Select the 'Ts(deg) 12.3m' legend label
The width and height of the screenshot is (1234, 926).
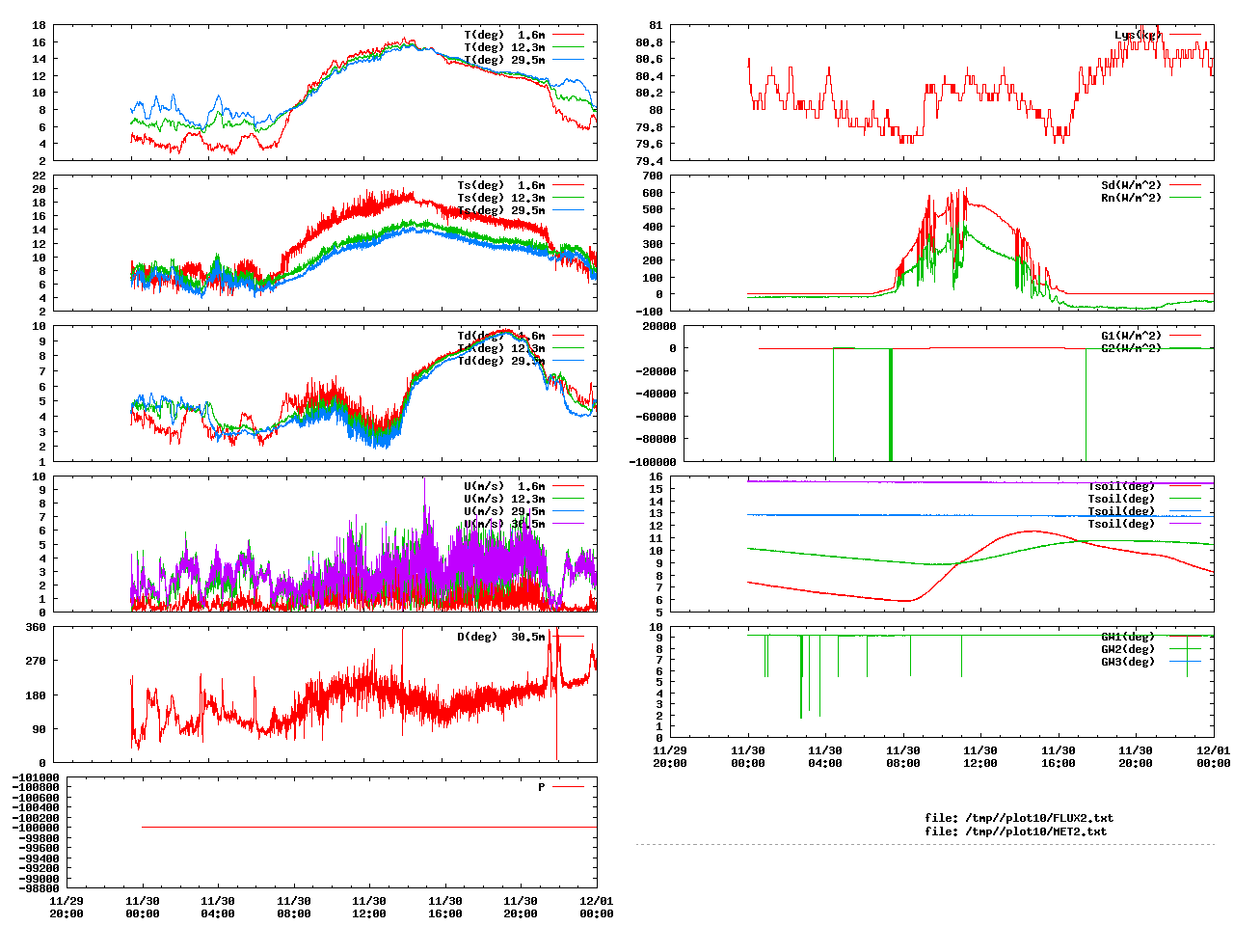click(500, 198)
